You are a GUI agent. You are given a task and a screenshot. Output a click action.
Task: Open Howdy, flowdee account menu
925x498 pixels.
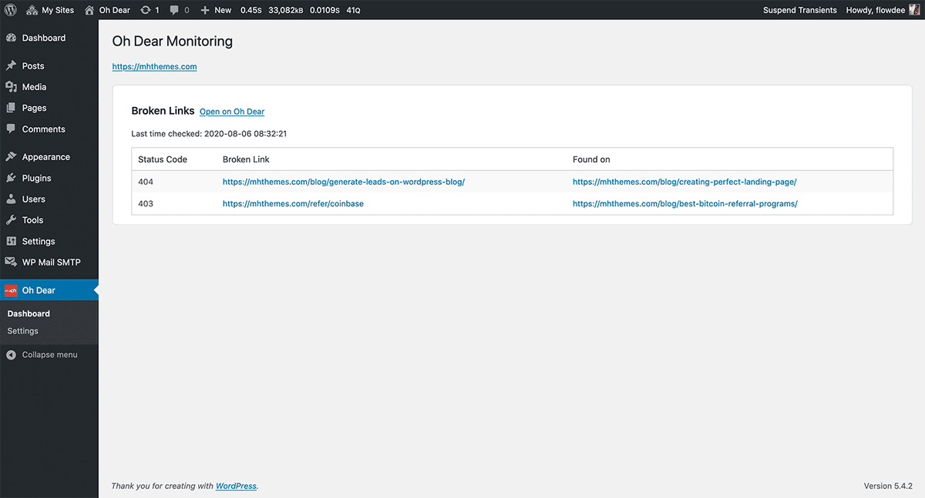(x=883, y=10)
